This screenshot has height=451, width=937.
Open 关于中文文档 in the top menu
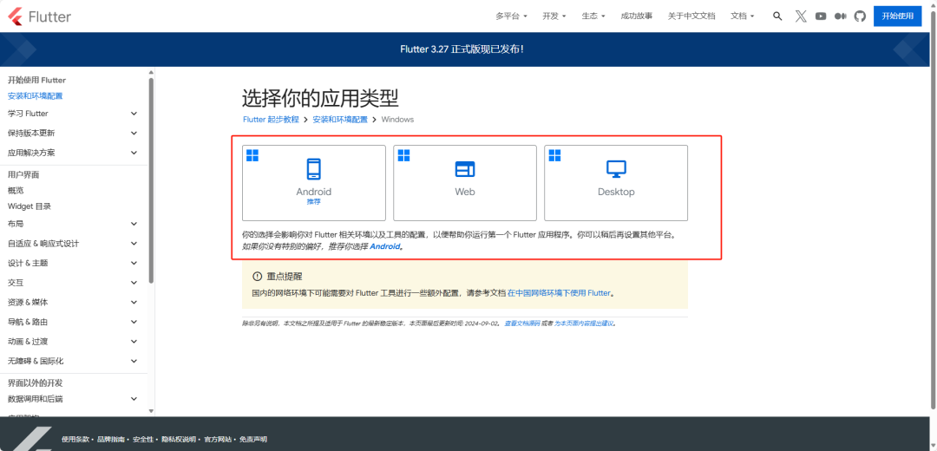(691, 16)
